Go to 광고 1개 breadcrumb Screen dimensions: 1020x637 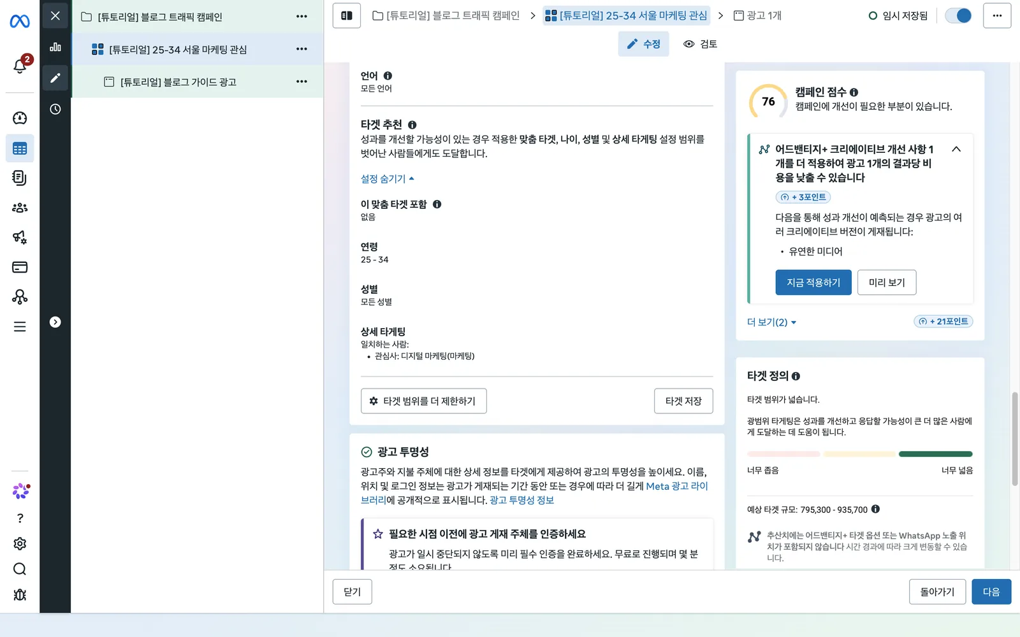click(x=757, y=15)
